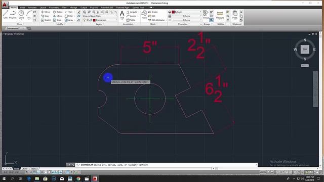Image resolution: width=324 pixels, height=182 pixels.
Task: Click the Stretch tool
Action: pos(46,20)
